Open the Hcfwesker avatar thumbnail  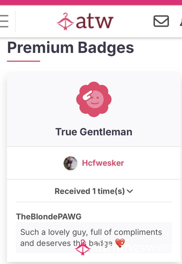coord(70,163)
